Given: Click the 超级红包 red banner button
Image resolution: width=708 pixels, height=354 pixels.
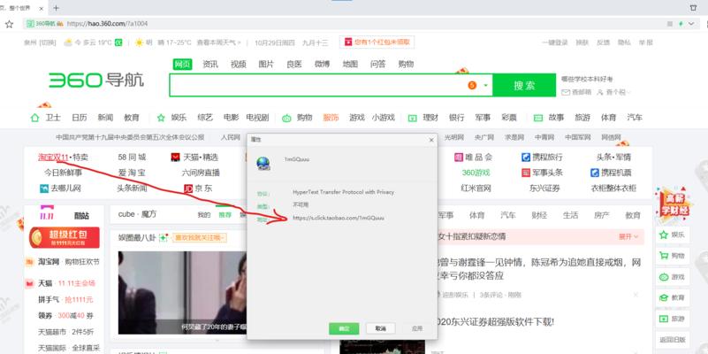Looking at the screenshot, I should click(65, 237).
